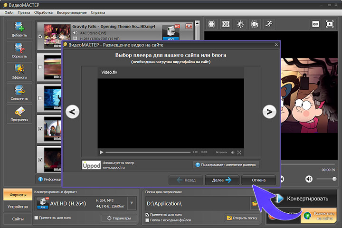
Task: Click the D:\Application\ save folder field
Action: (198, 203)
